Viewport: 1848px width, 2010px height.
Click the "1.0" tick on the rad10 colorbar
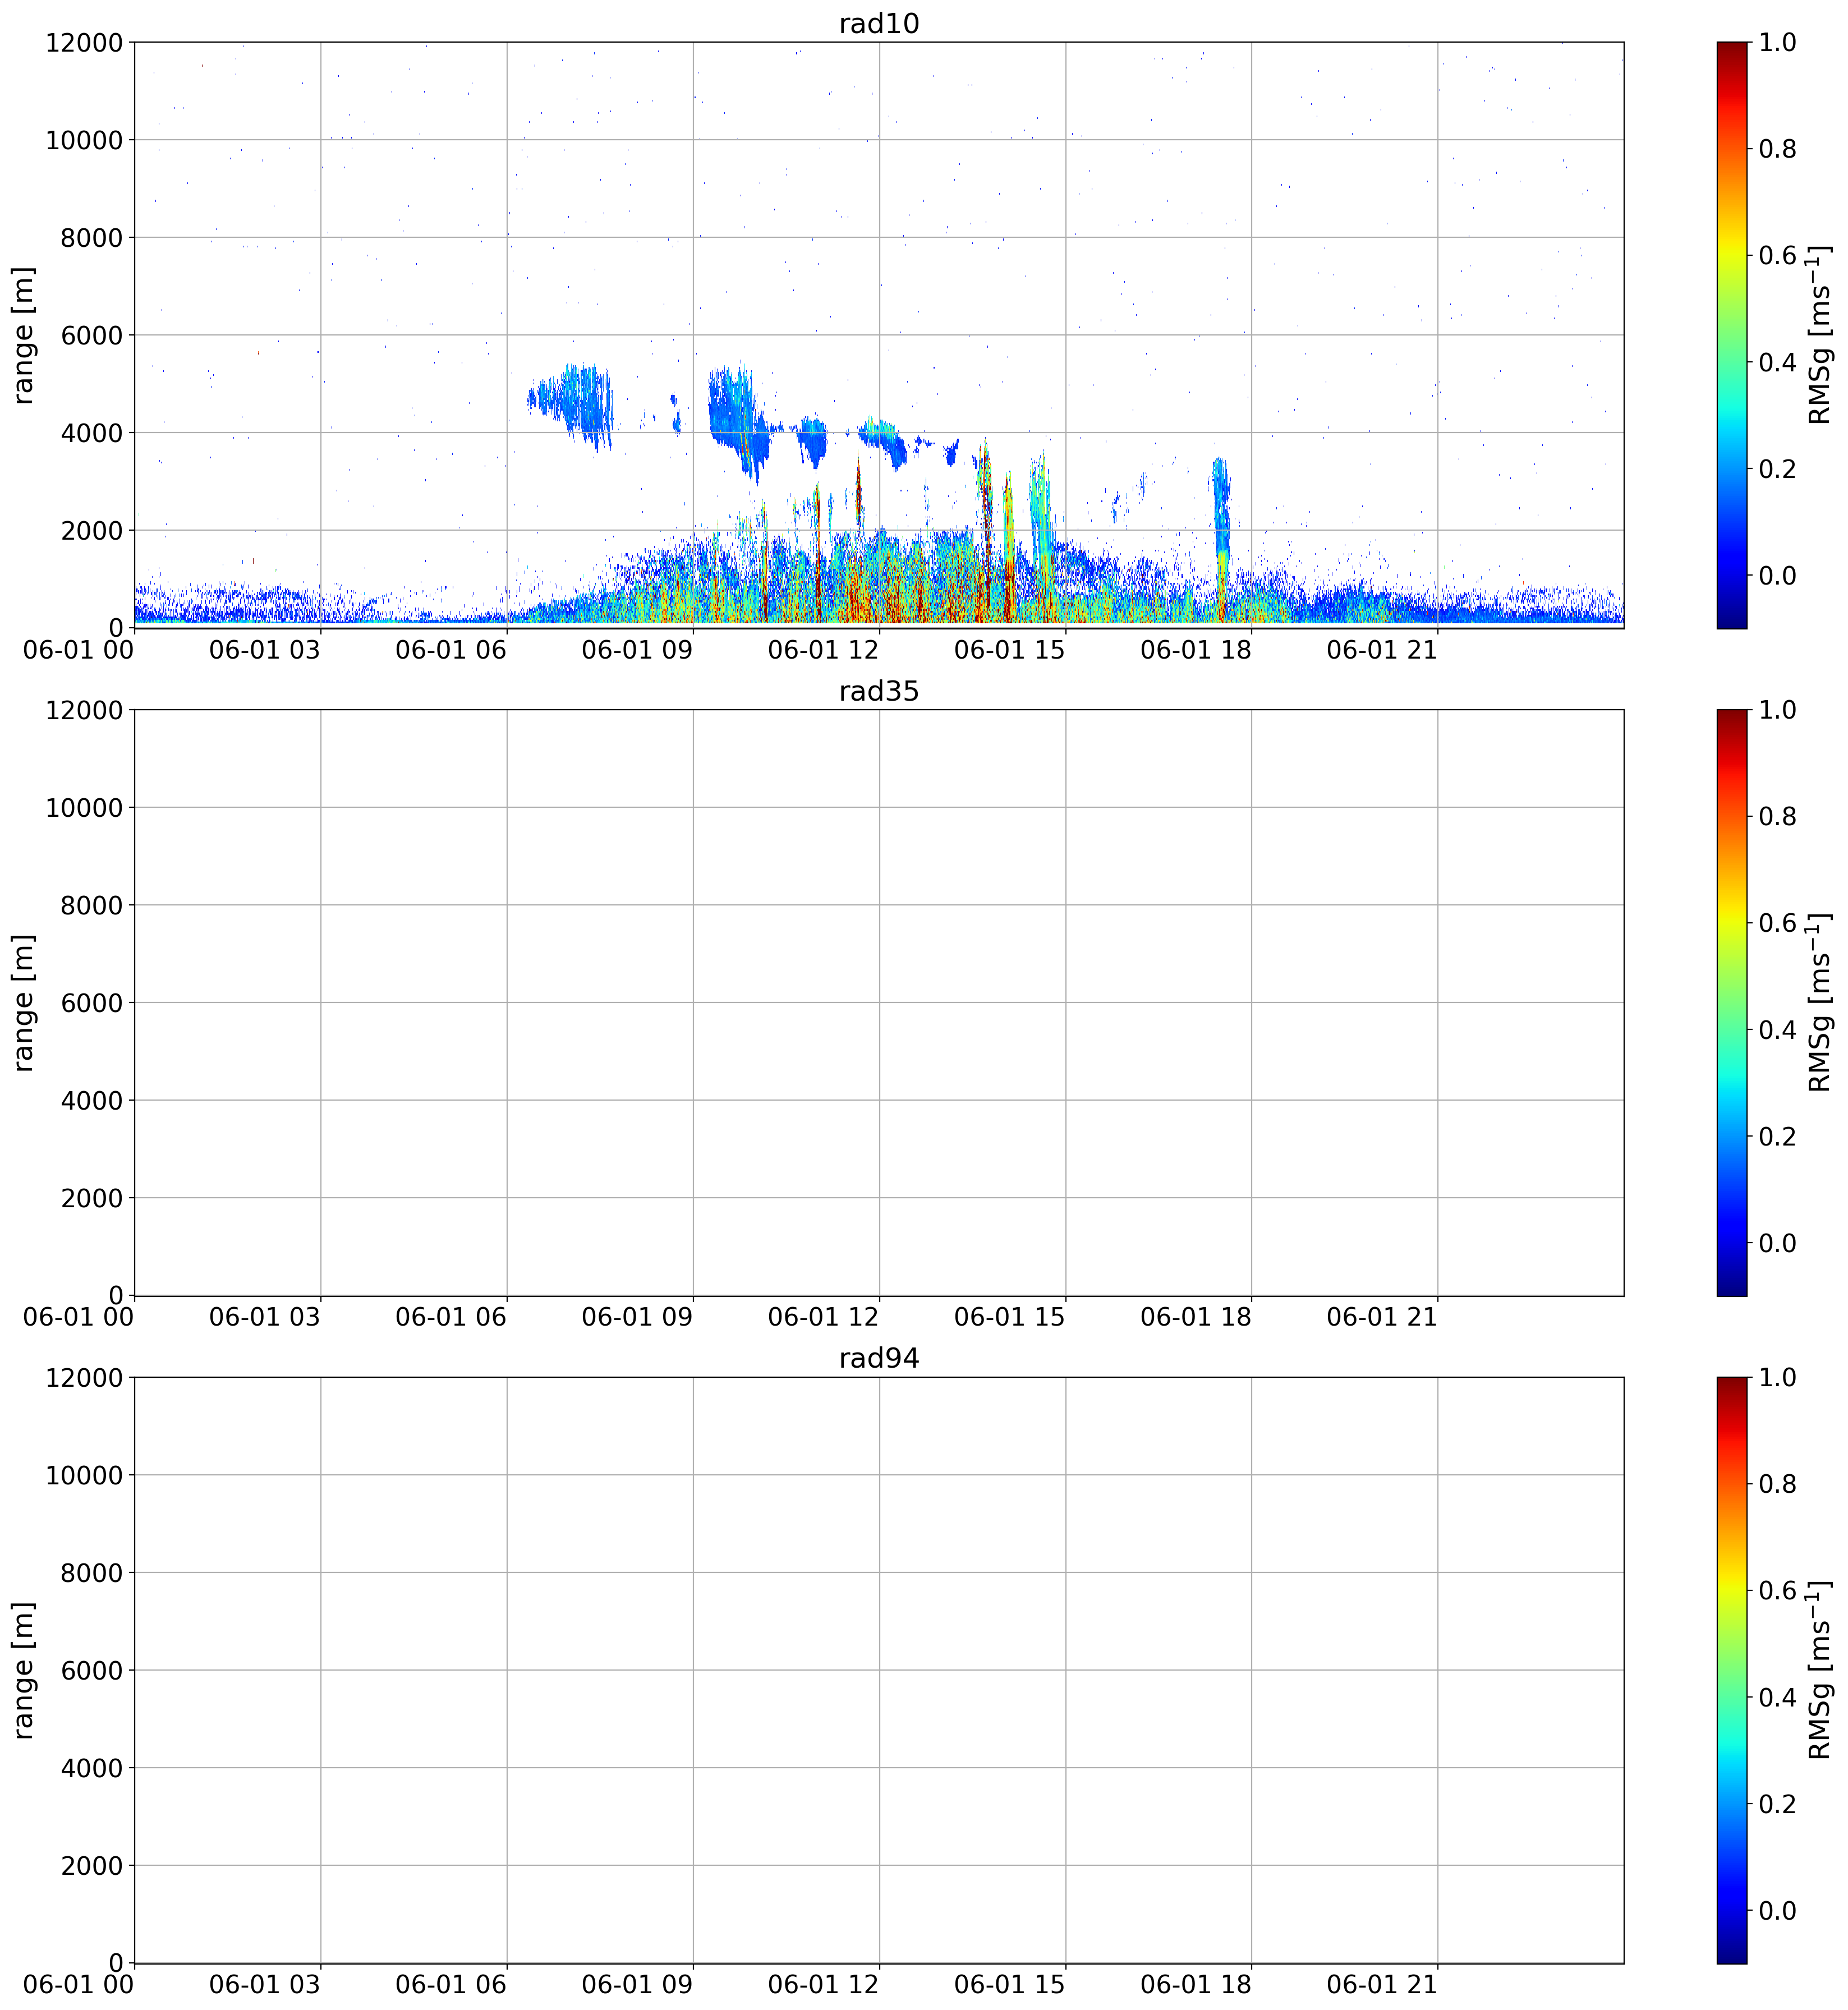point(1777,42)
